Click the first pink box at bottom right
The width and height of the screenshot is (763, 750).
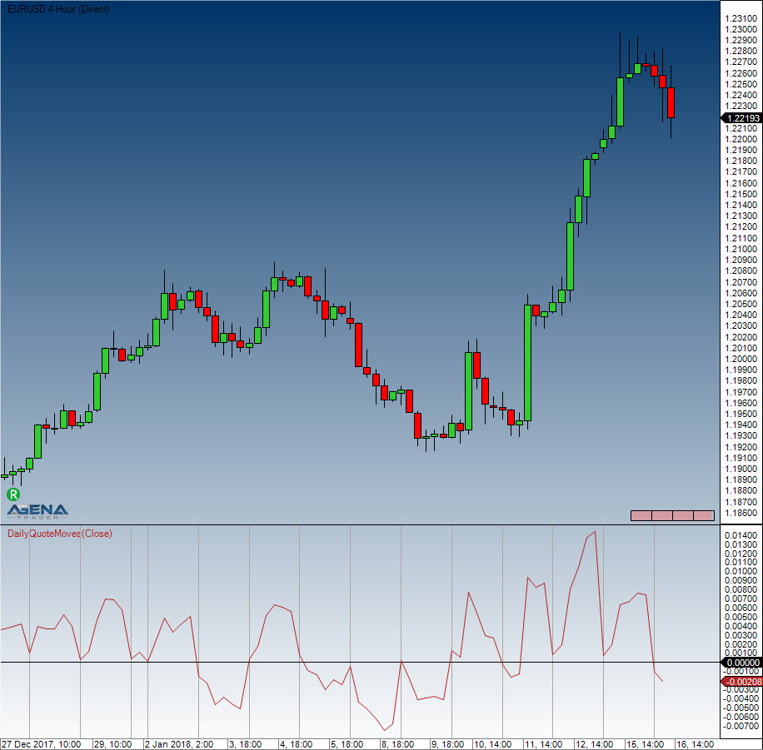(641, 515)
